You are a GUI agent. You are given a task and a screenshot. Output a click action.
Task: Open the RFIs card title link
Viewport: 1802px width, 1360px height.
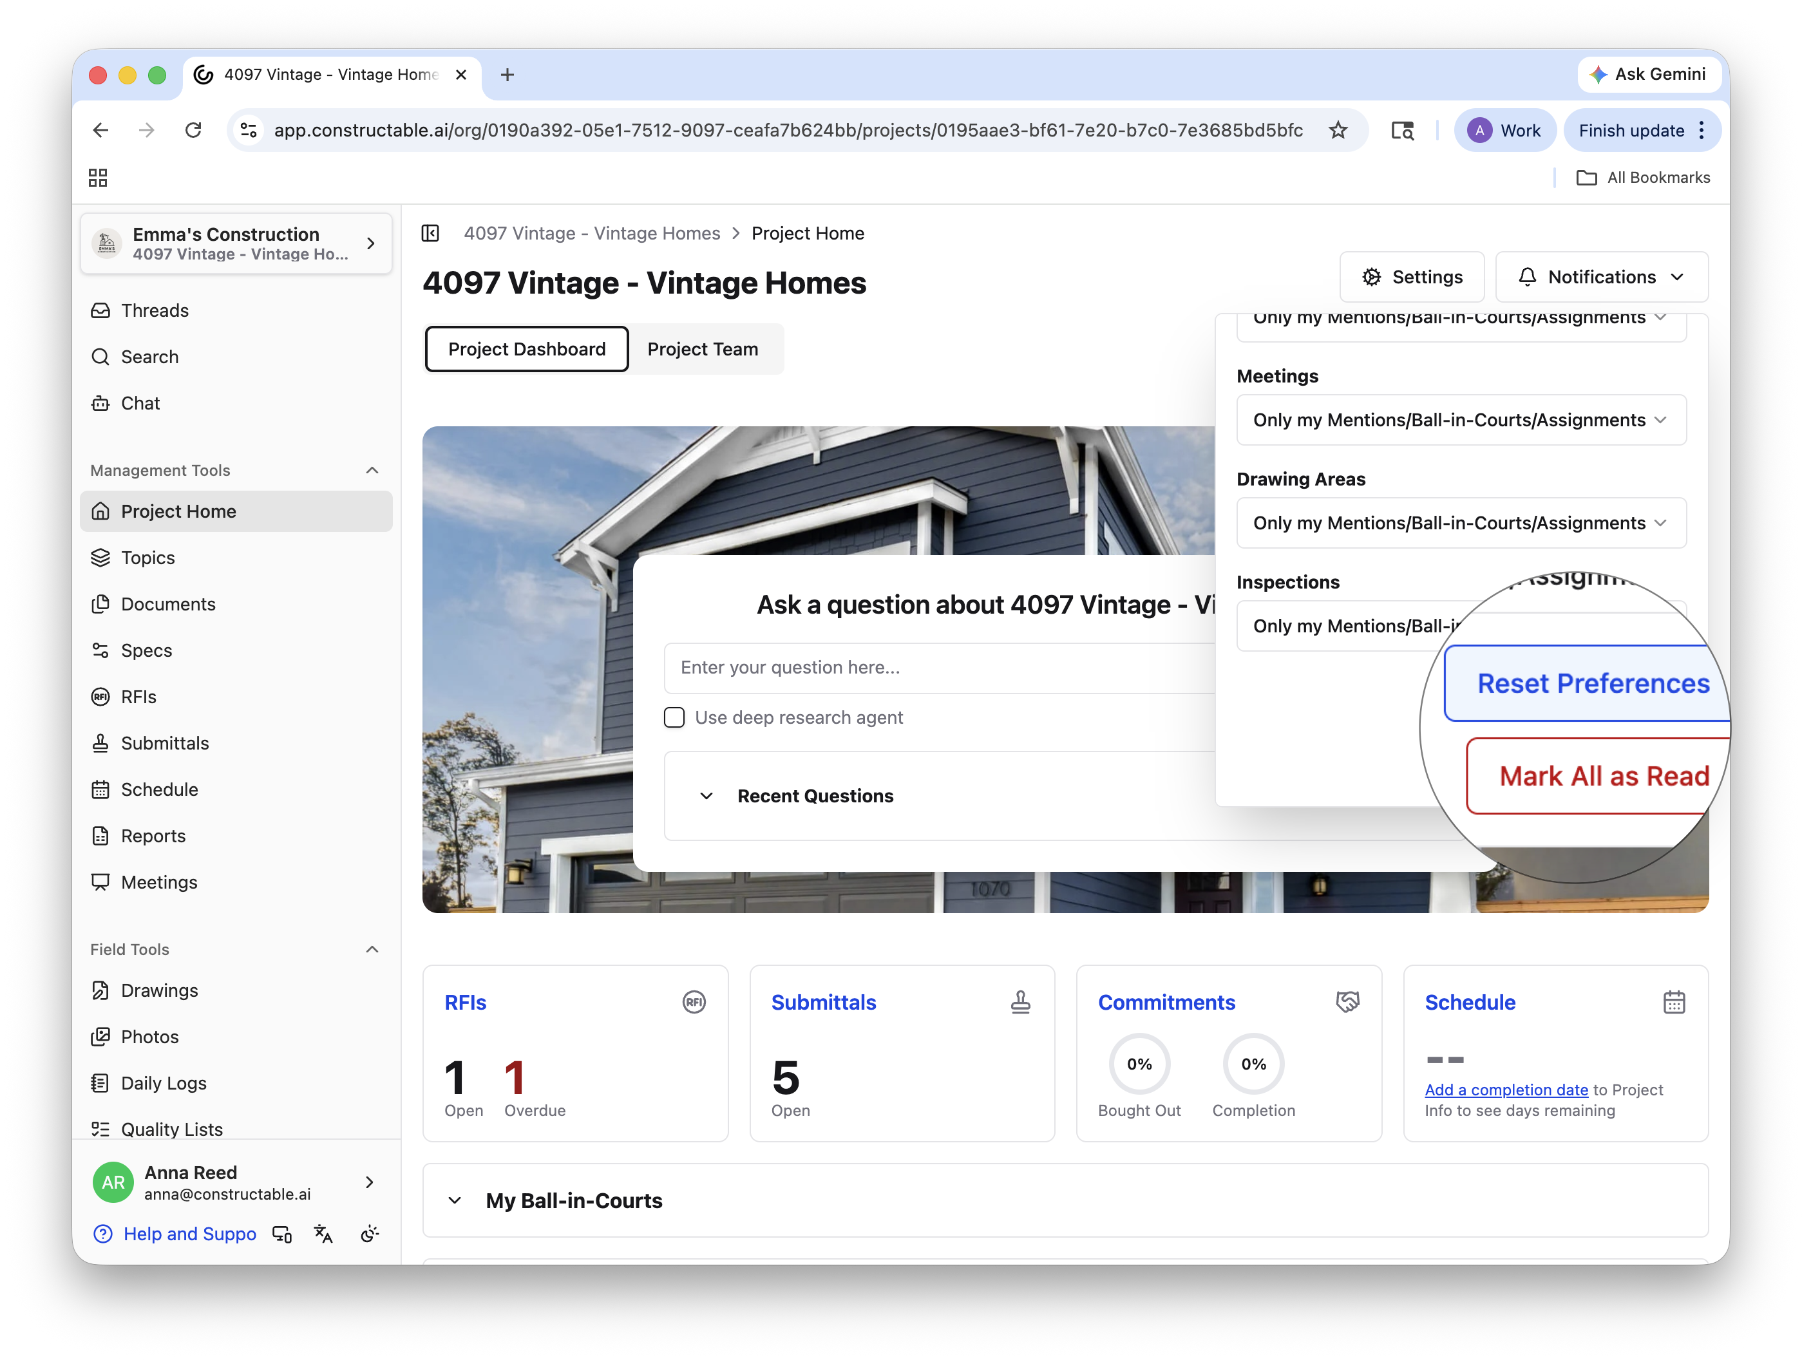click(x=465, y=1003)
